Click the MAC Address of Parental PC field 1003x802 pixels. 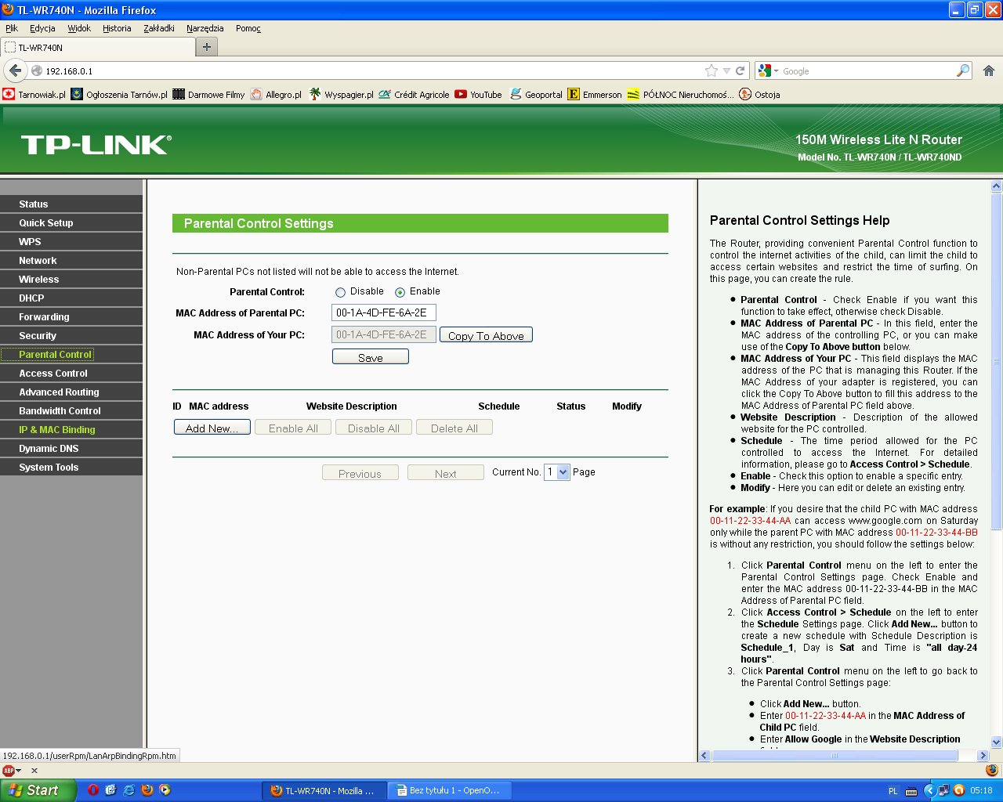(x=383, y=312)
